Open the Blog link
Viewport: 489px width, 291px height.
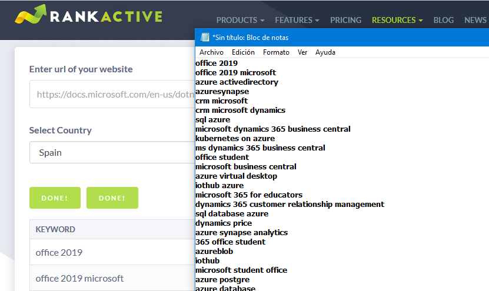pyautogui.click(x=444, y=20)
